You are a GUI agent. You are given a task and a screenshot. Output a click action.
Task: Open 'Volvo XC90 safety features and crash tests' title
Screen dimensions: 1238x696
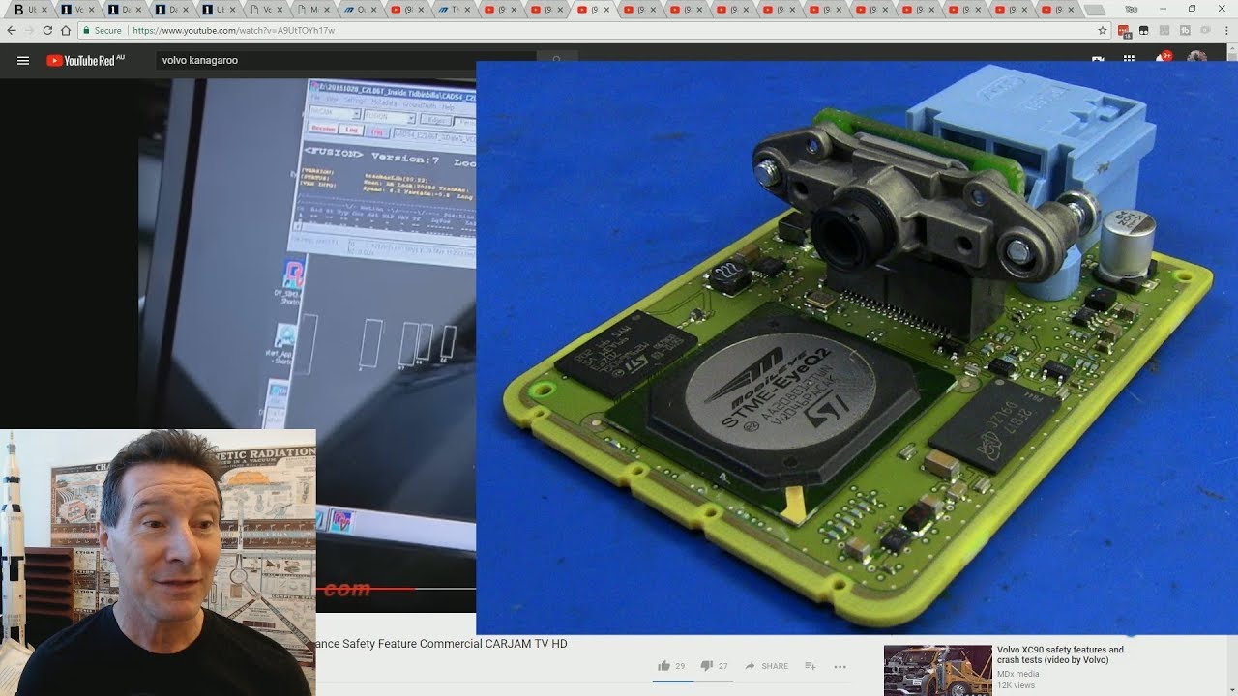(1060, 654)
